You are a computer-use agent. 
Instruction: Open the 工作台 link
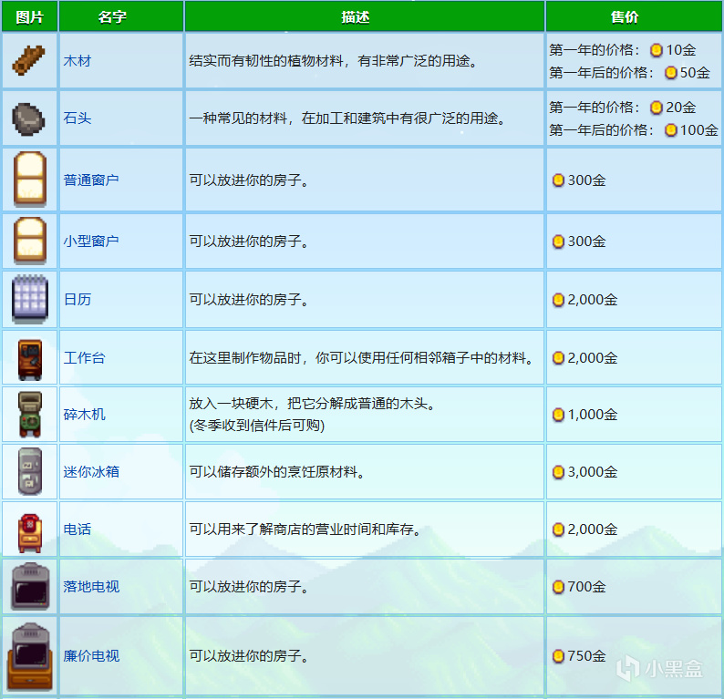[x=84, y=357]
